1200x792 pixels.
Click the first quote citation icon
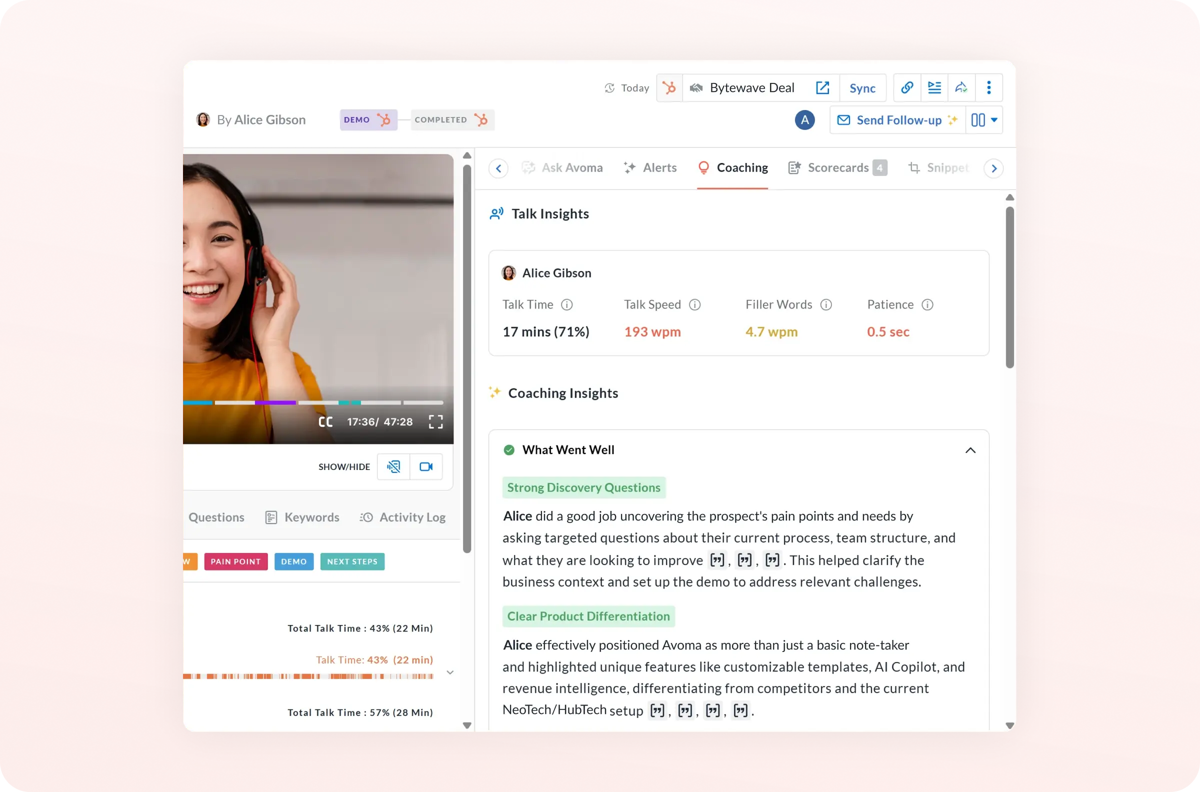tap(717, 559)
